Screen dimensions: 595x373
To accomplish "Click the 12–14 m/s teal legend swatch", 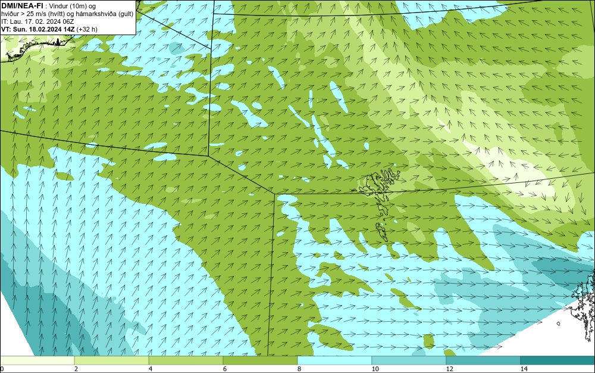I will point(483,360).
